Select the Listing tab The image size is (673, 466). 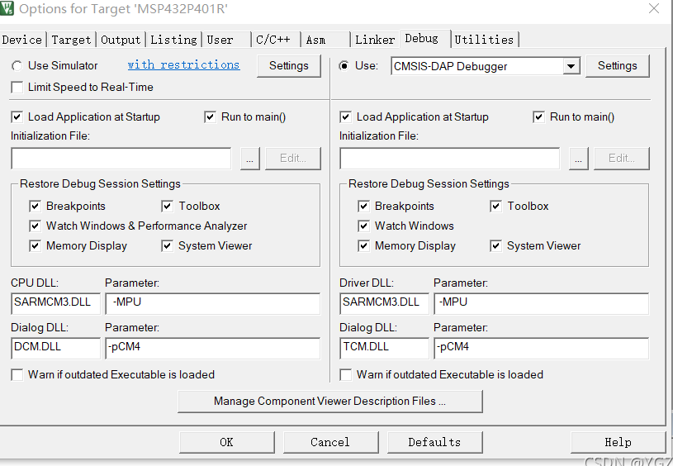[173, 40]
